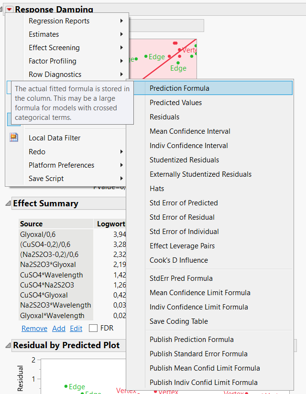Collapse the Effect Summary section
Viewport: 306px width, 394px height.
8,204
